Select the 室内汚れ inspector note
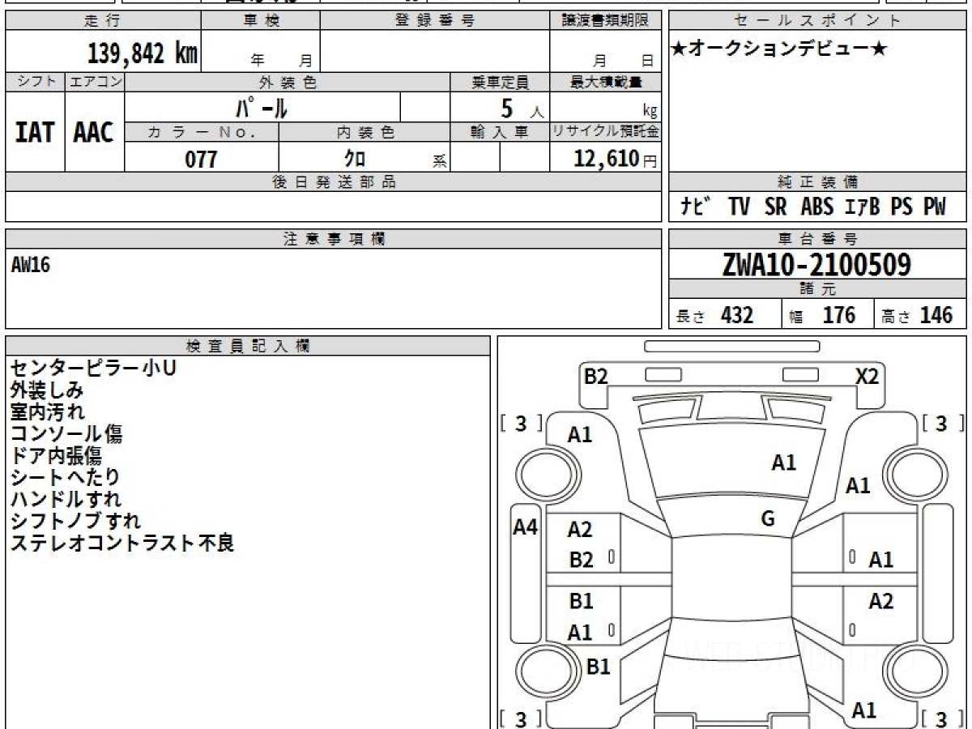The image size is (972, 729). [46, 412]
